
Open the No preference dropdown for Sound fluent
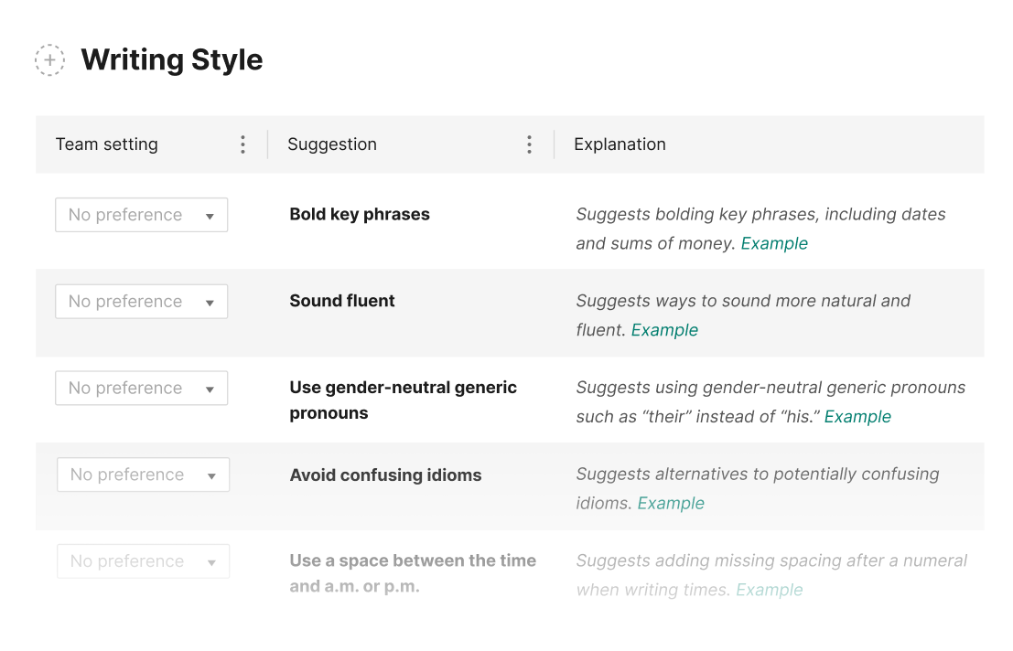141,301
